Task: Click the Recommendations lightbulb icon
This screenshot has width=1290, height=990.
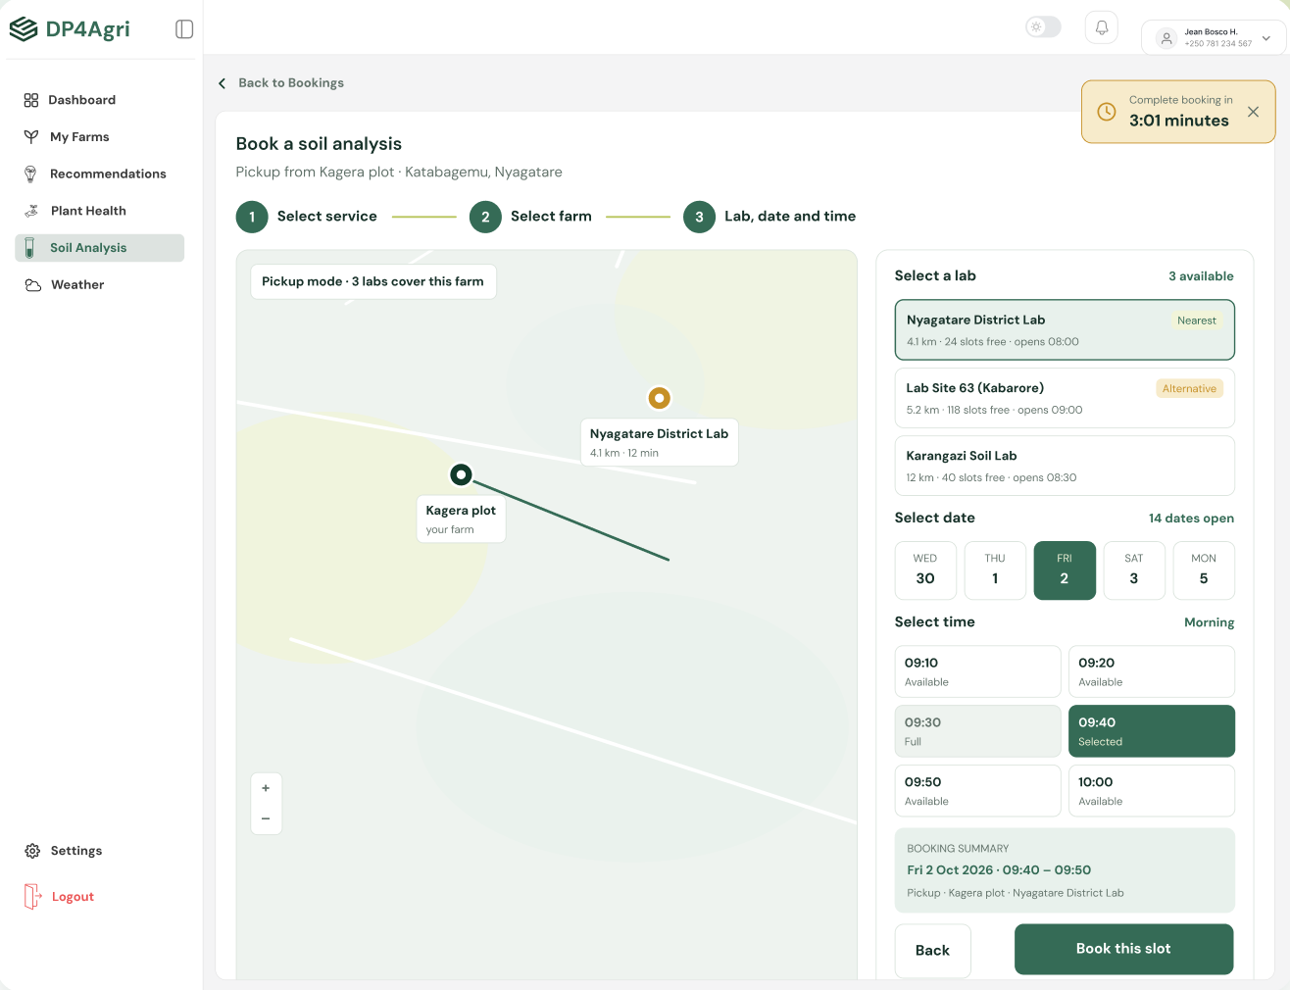Action: click(31, 173)
